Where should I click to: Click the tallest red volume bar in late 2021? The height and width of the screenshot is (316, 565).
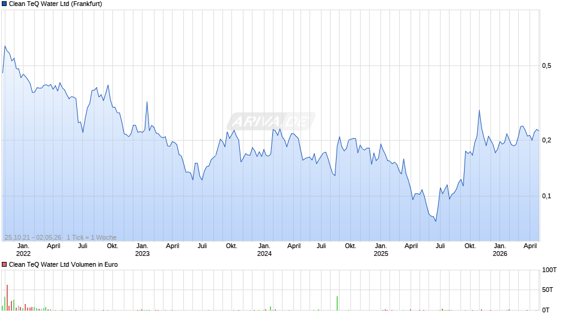[7, 297]
